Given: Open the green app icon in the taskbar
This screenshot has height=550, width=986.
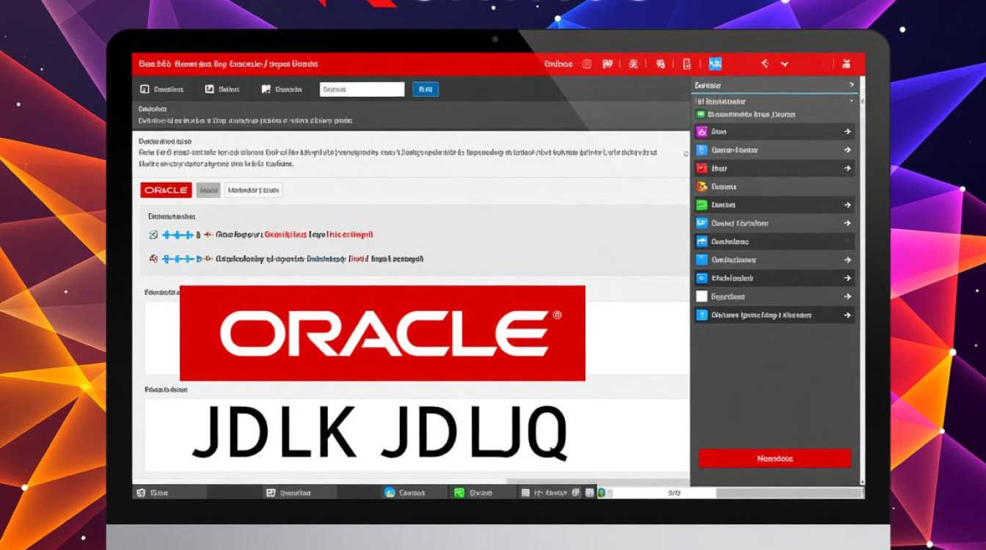Looking at the screenshot, I should point(459,493).
